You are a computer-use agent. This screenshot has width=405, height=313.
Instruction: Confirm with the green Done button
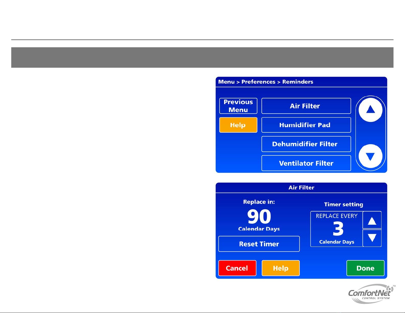(365, 268)
